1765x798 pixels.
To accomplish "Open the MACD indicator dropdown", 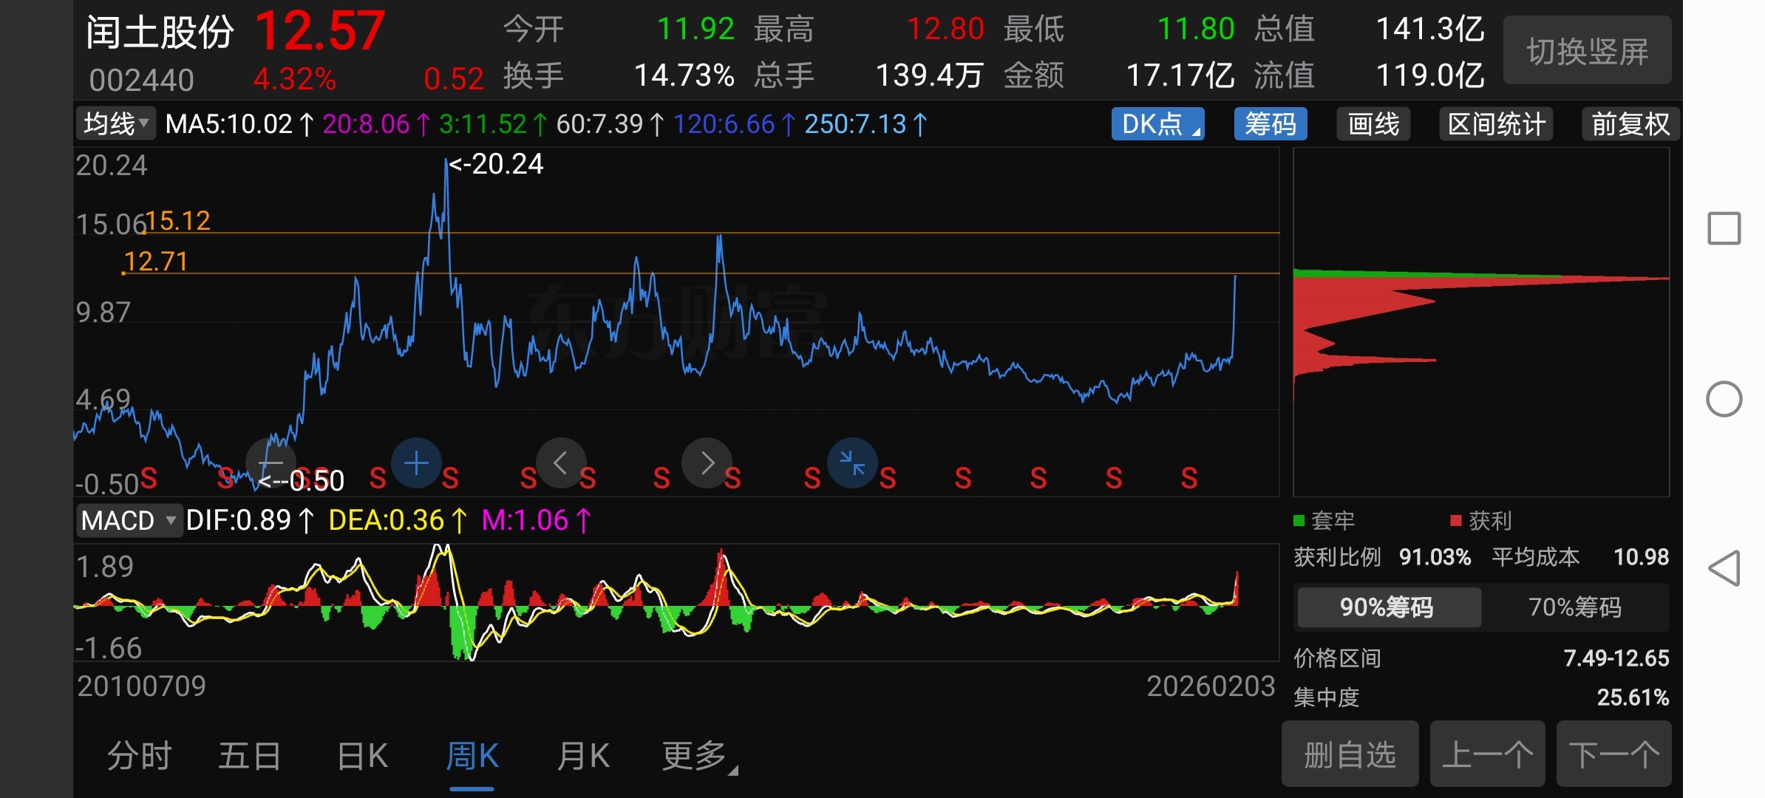I will (x=129, y=521).
